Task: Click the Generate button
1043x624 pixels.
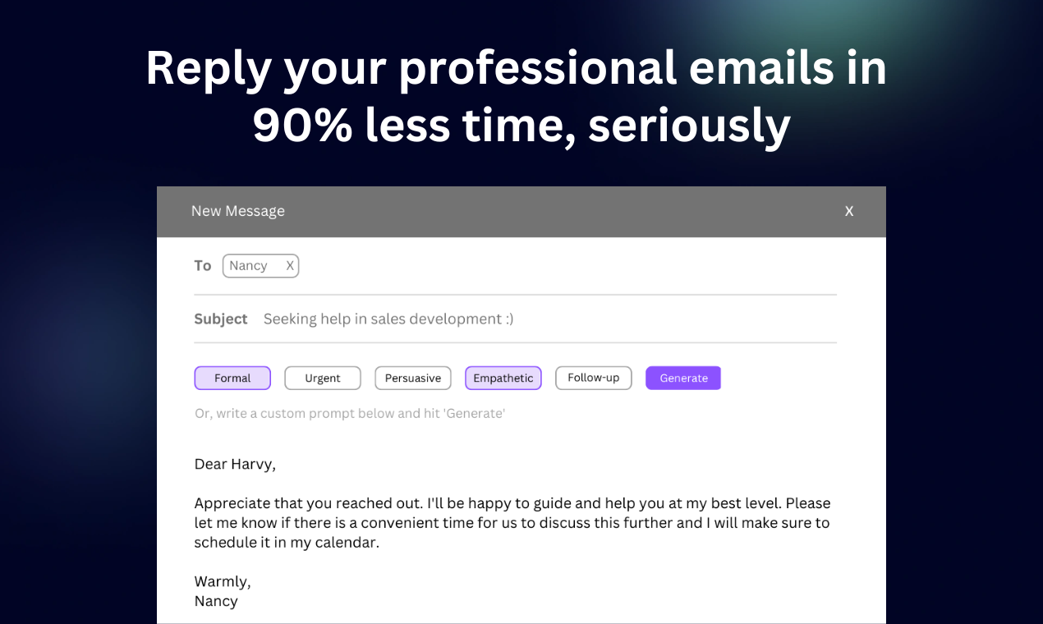Action: 682,378
